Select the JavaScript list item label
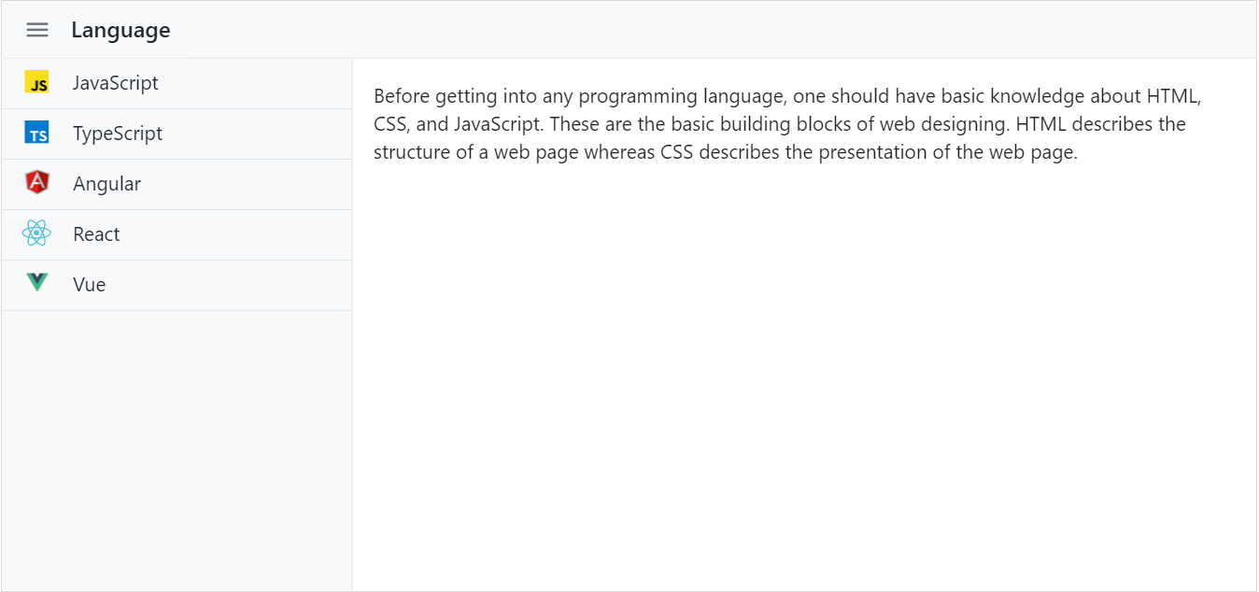Screen dimensions: 1259x592 pos(116,83)
